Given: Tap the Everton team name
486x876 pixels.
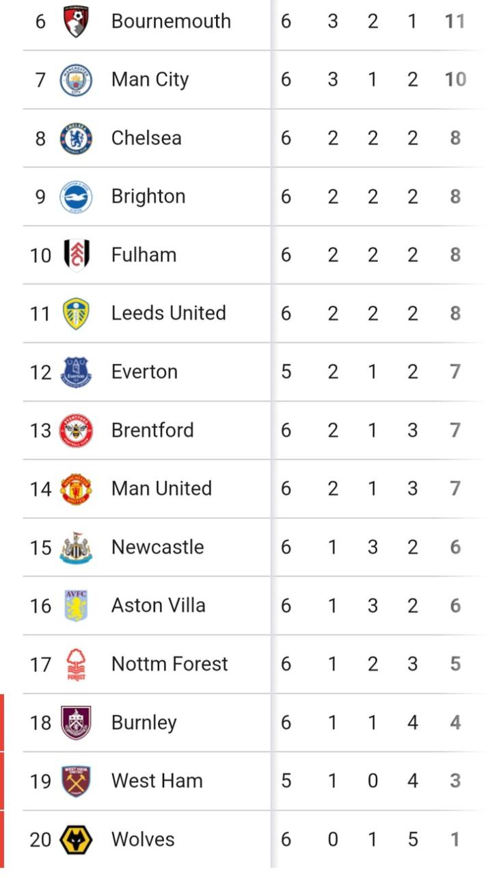Looking at the screenshot, I should [x=144, y=372].
